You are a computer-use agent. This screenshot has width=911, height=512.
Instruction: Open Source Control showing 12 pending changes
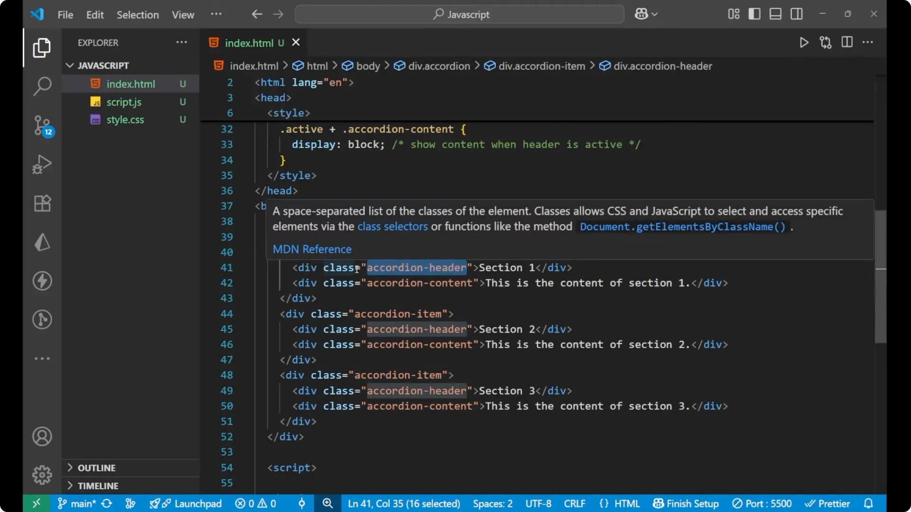(42, 126)
